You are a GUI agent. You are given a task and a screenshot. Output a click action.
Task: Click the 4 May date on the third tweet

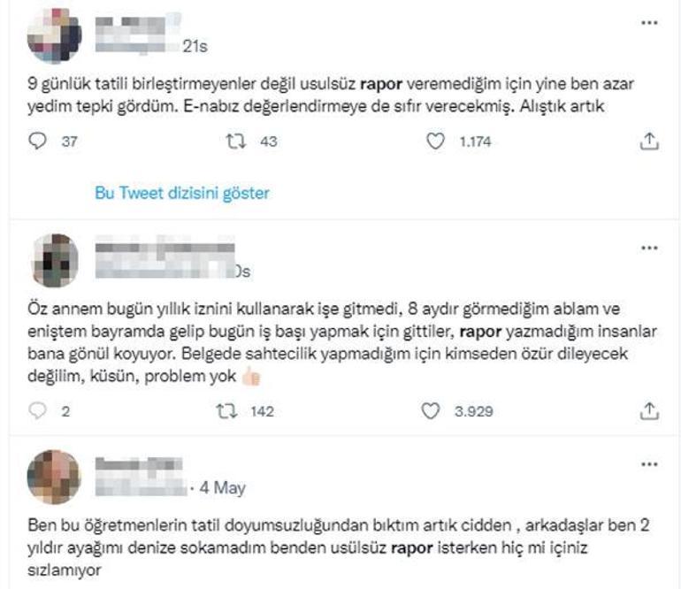coord(222,488)
